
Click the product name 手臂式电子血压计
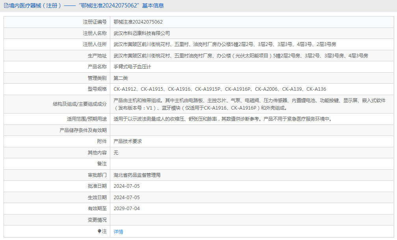coord(132,67)
